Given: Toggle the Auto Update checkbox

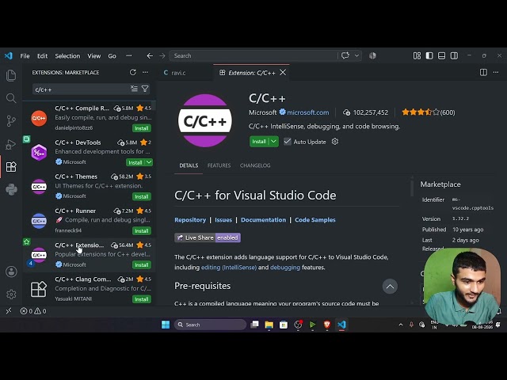Looking at the screenshot, I should click(x=287, y=142).
